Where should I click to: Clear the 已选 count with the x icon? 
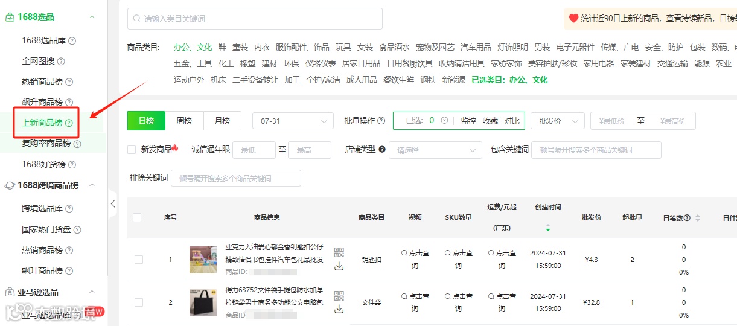pos(444,121)
